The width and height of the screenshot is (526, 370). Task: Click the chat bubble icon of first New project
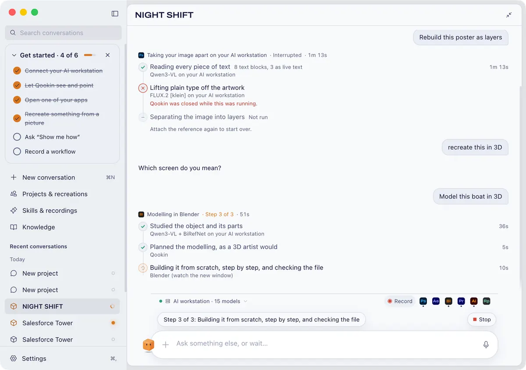(x=14, y=273)
